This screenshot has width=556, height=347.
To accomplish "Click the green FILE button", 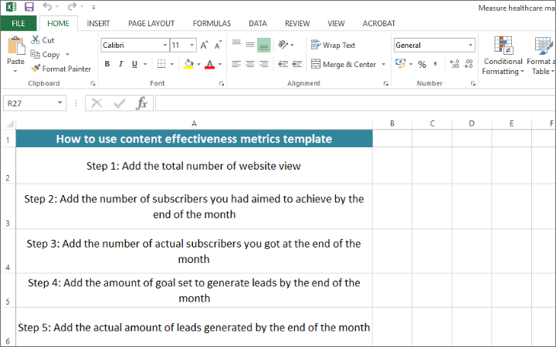I will [18, 24].
